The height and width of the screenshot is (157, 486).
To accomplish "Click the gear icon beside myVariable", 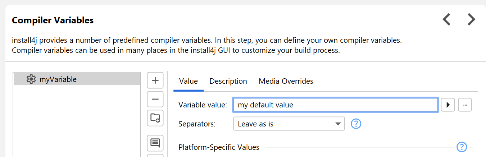I will 31,79.
